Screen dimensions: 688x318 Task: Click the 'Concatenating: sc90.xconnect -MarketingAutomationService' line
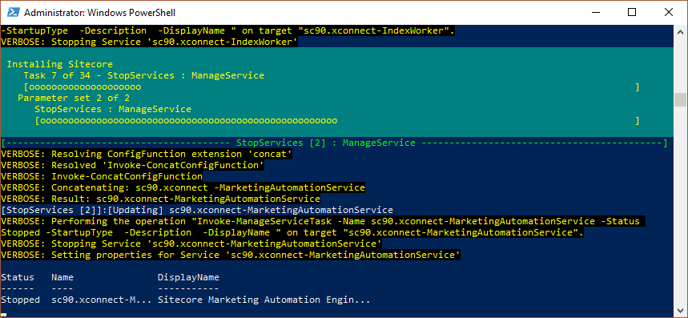click(183, 187)
